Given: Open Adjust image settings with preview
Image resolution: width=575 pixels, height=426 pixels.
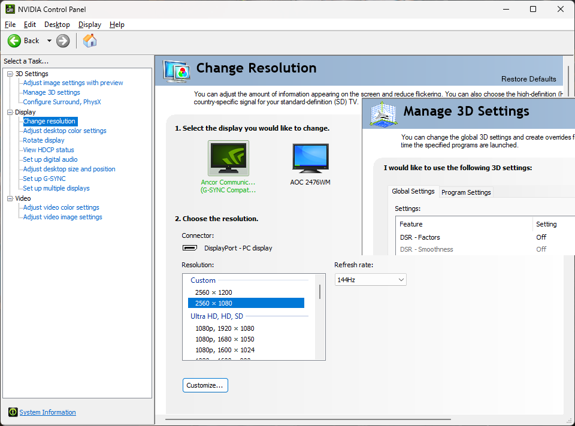Looking at the screenshot, I should click(x=73, y=83).
